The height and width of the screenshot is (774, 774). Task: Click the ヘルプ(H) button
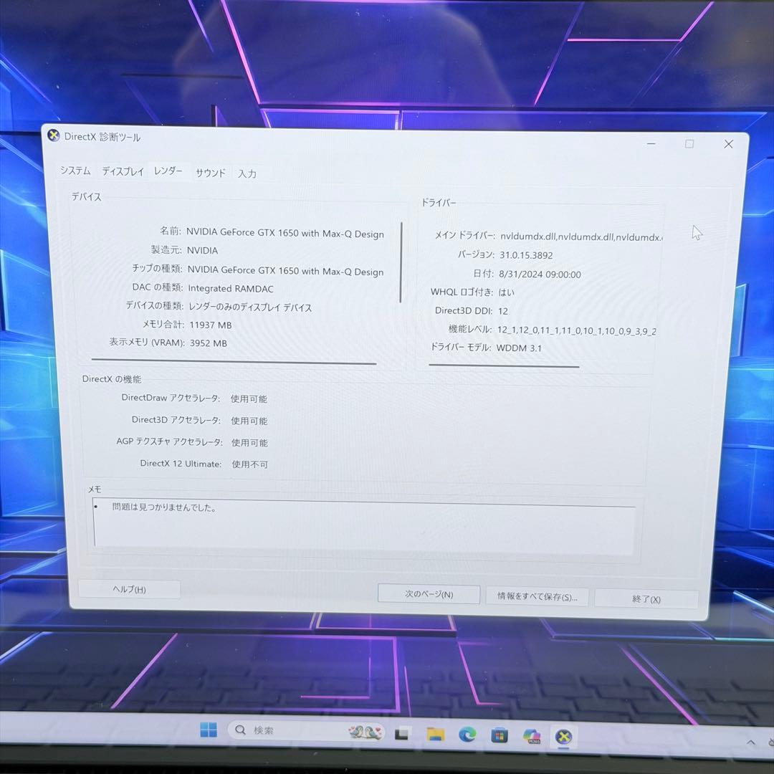click(x=129, y=589)
